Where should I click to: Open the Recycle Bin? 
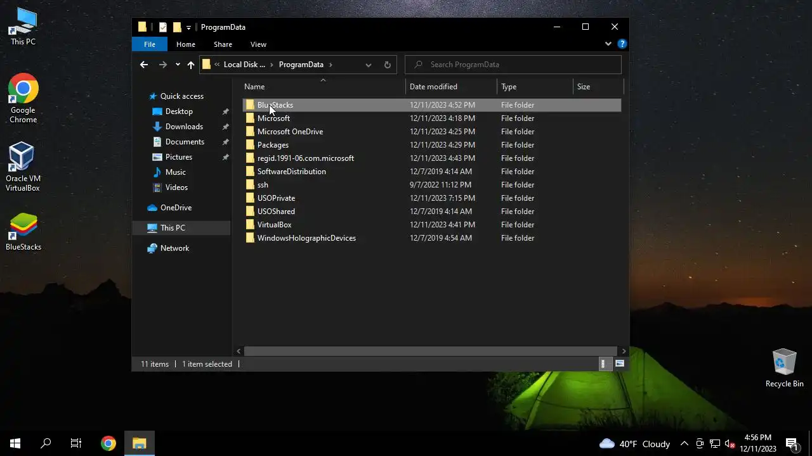(x=785, y=367)
